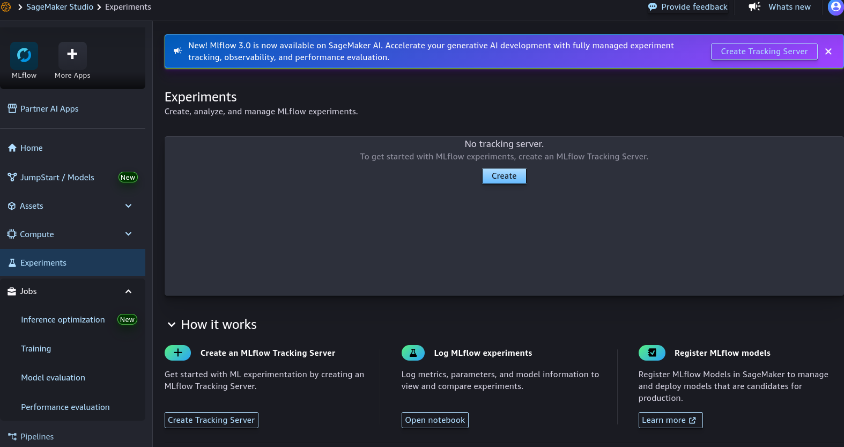
Task: Open the MLflow app icon
Action: pyautogui.click(x=24, y=55)
